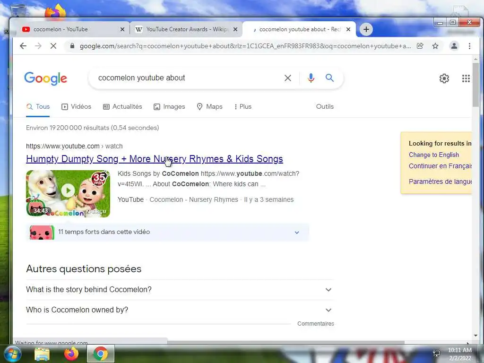Viewport: 484px width, 363px height.
Task: Switch to the YouTube Creator Awards tab
Action: 186,29
